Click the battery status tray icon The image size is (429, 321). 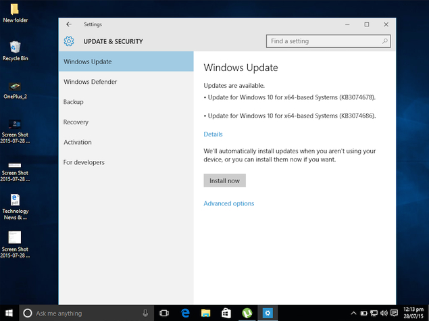point(363,313)
